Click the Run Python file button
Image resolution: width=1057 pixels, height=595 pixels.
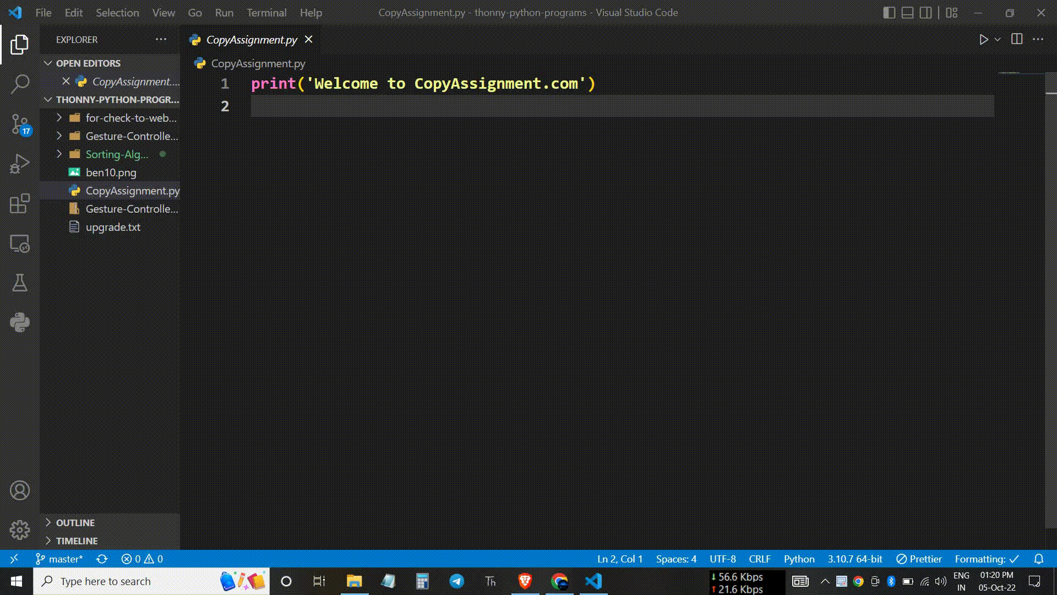pos(983,39)
